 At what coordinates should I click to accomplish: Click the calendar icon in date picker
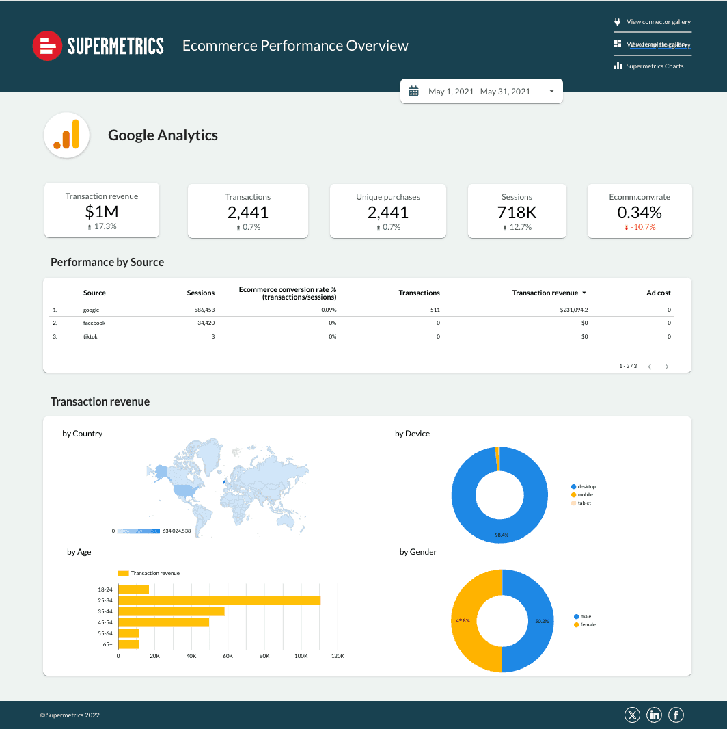pyautogui.click(x=413, y=91)
